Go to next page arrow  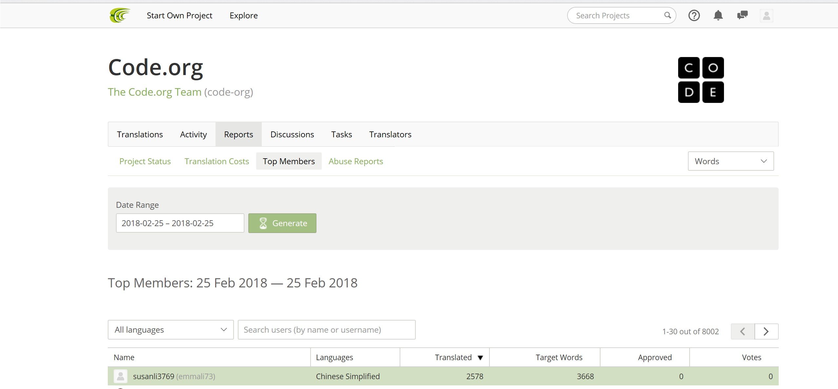[x=766, y=331]
